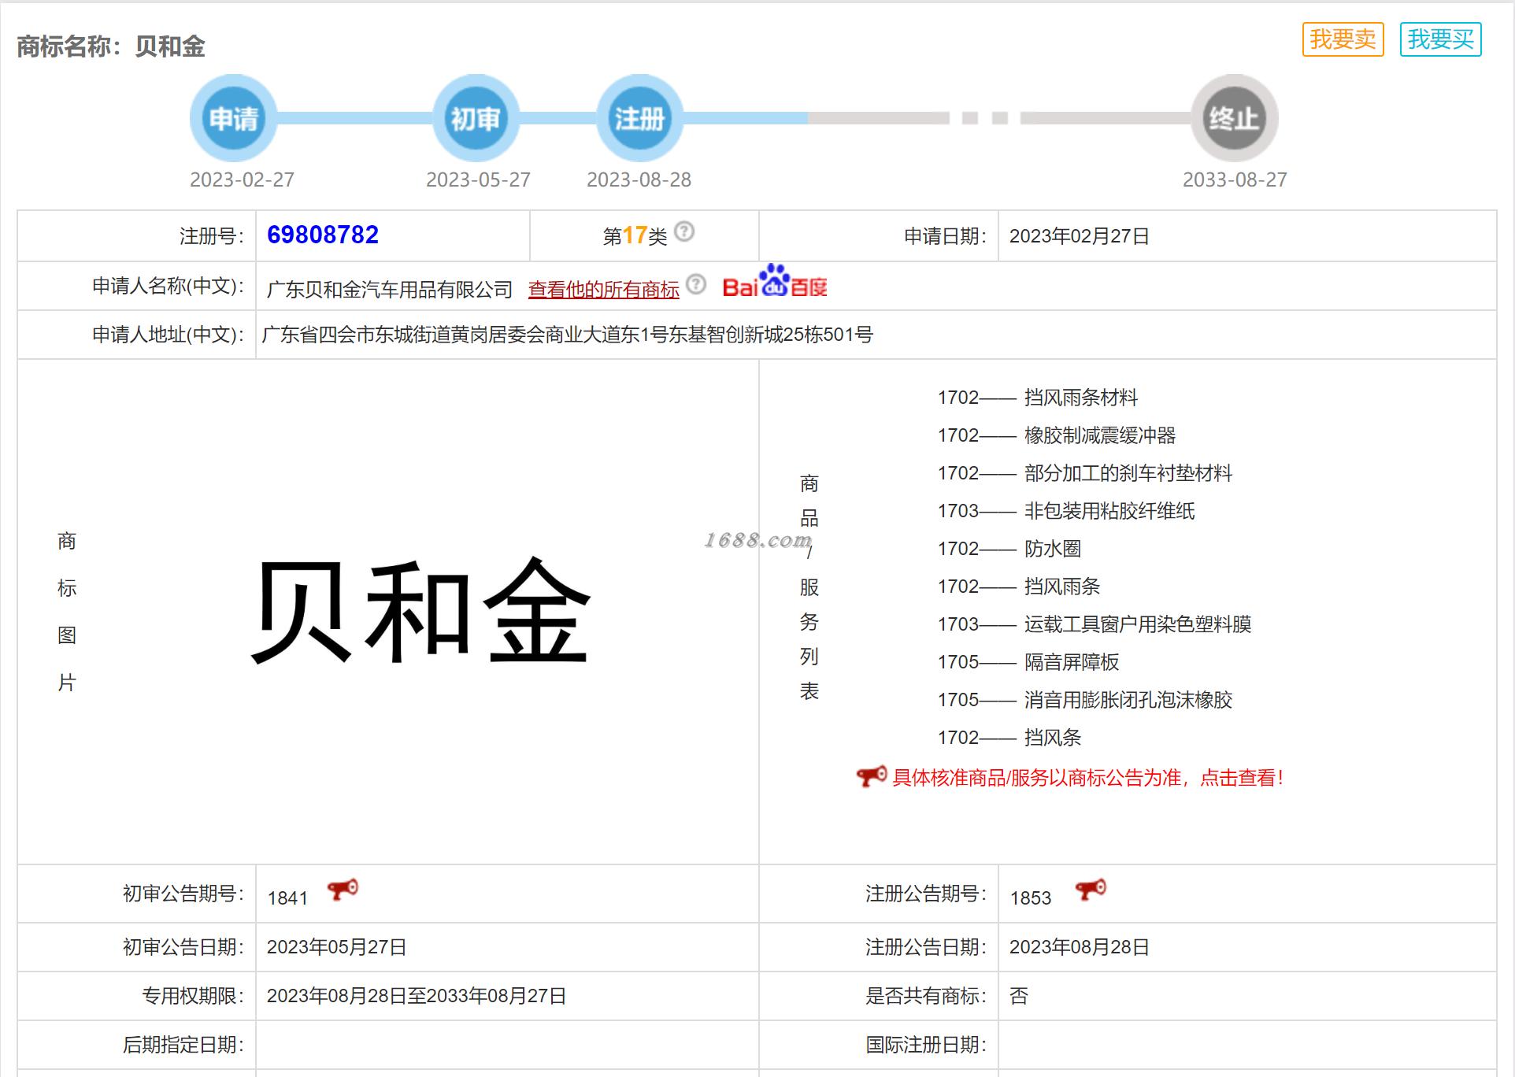Click the question icon after 查看他的所有商标

(x=695, y=284)
